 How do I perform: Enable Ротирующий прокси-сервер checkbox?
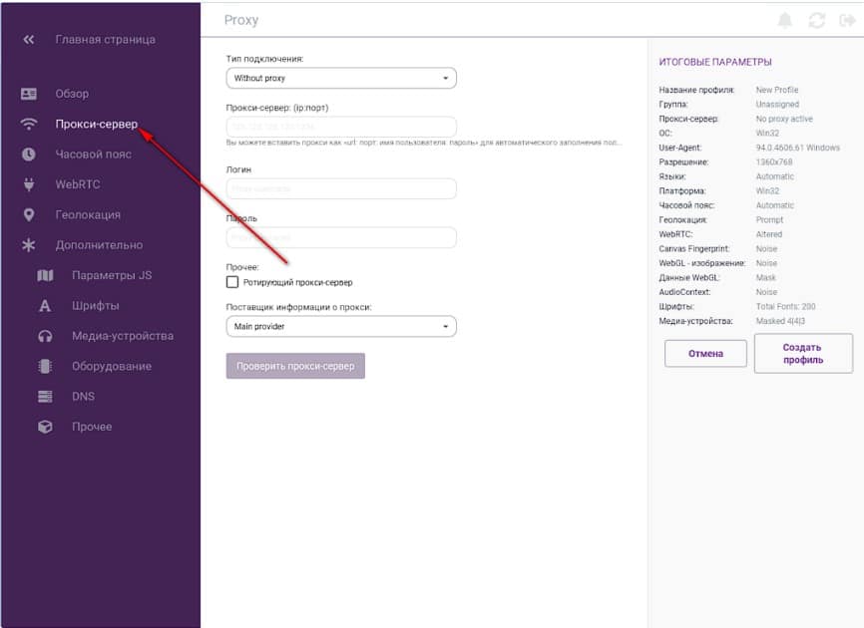[232, 283]
